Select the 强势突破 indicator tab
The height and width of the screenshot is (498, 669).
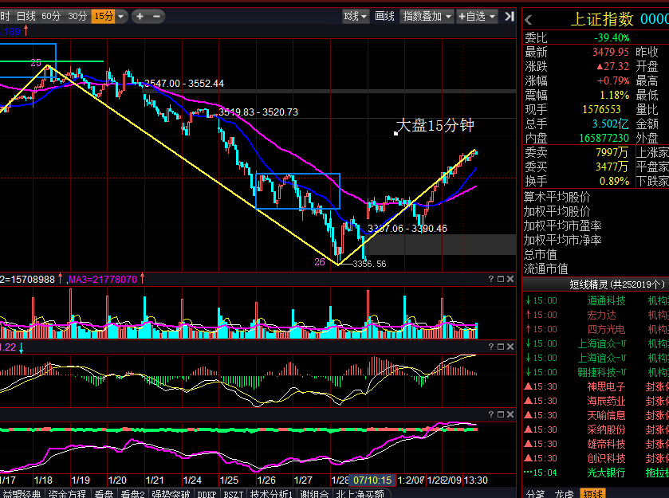coord(170,494)
